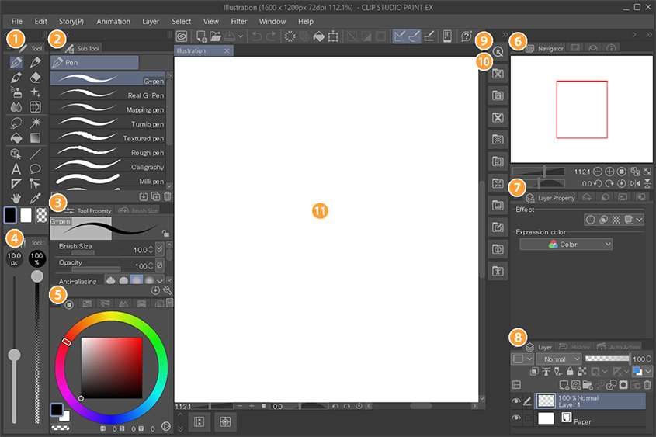The height and width of the screenshot is (437, 656).
Task: Click the New raster layer icon
Action: coord(563,385)
